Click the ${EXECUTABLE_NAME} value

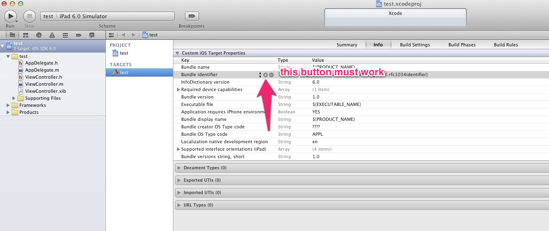click(x=337, y=104)
